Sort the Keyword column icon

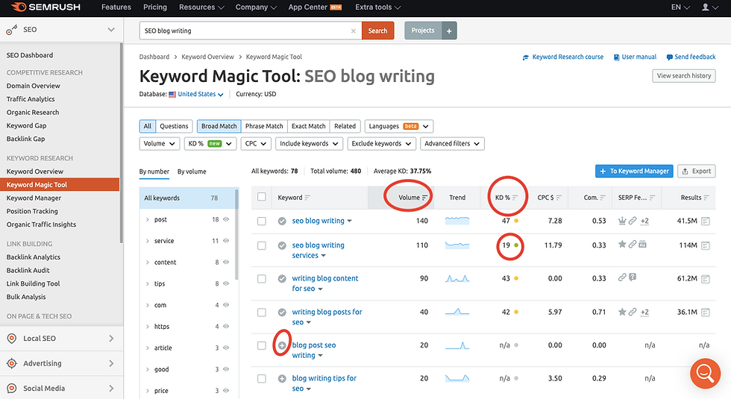pyautogui.click(x=307, y=198)
